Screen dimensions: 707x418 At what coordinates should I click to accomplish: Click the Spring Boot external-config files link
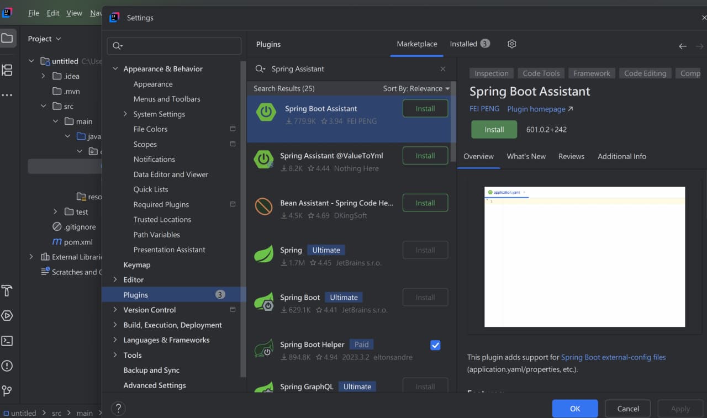click(x=613, y=357)
